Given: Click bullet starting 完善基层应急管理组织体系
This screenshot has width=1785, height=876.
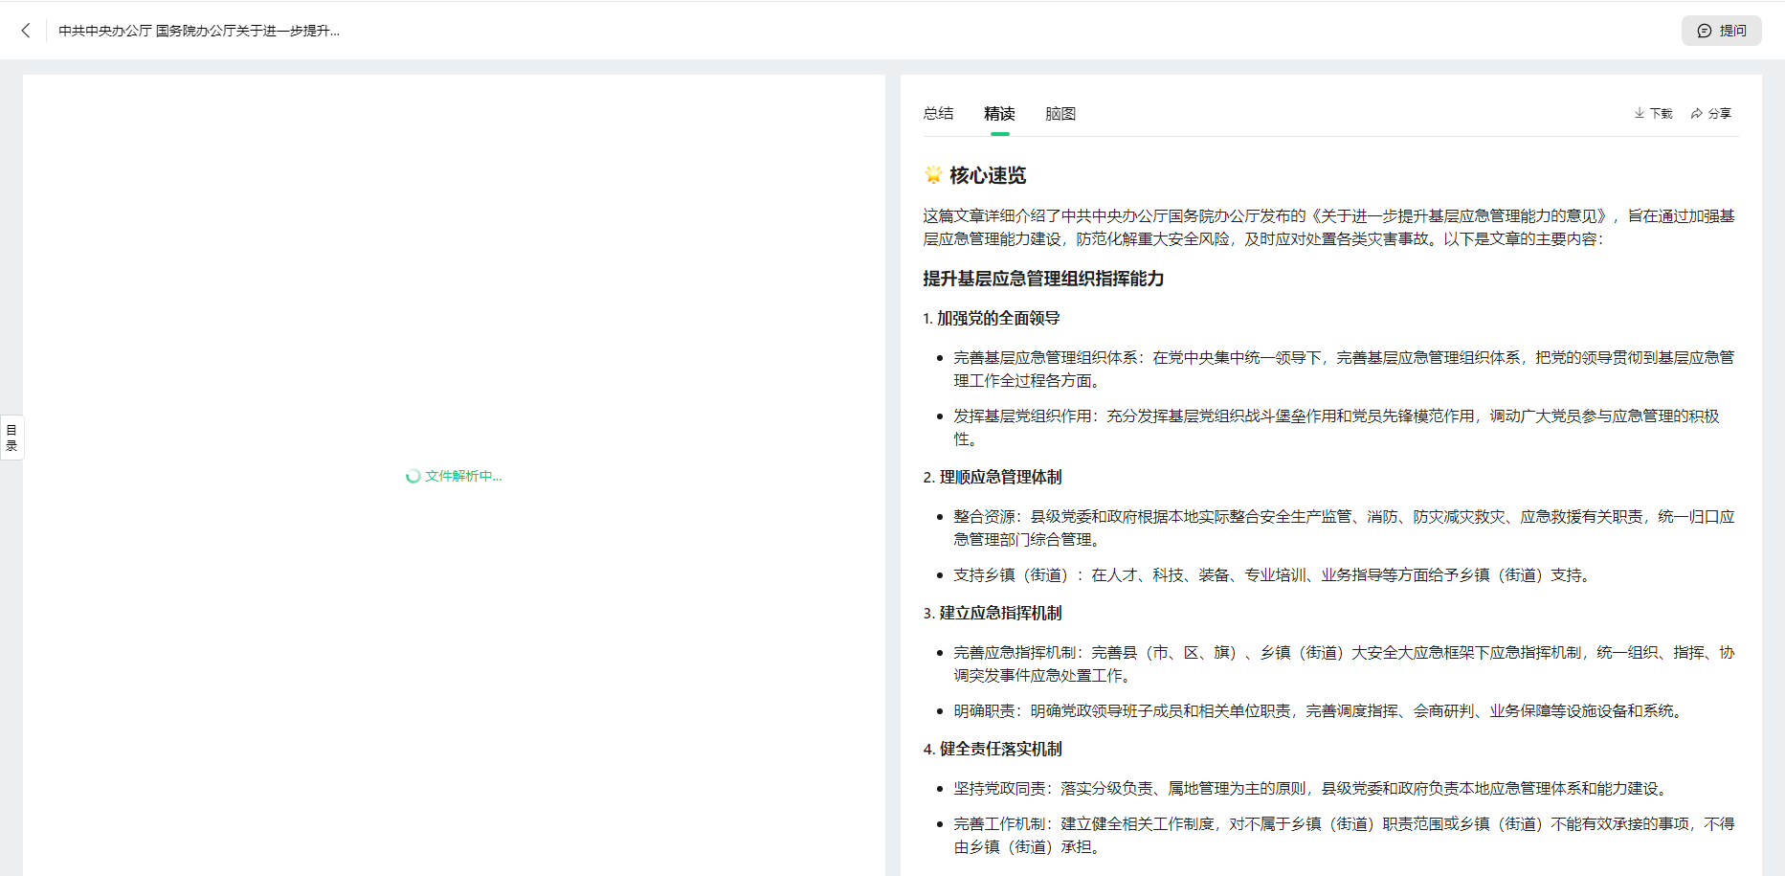Looking at the screenshot, I should 1344,369.
